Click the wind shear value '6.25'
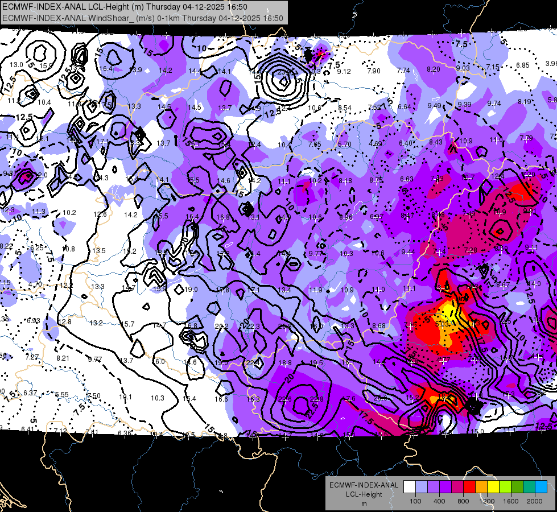The image size is (557, 512). pos(37,247)
